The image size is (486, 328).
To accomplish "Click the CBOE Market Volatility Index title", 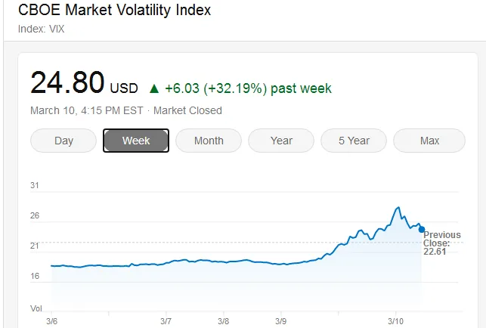I will coord(114,11).
